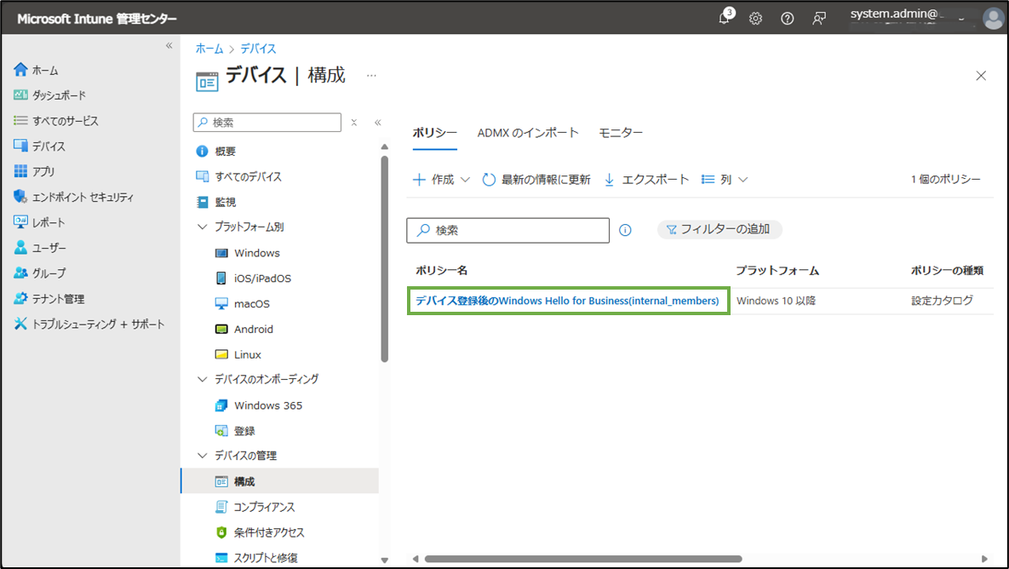Select 構成 in device management
The height and width of the screenshot is (569, 1009).
tap(280, 480)
